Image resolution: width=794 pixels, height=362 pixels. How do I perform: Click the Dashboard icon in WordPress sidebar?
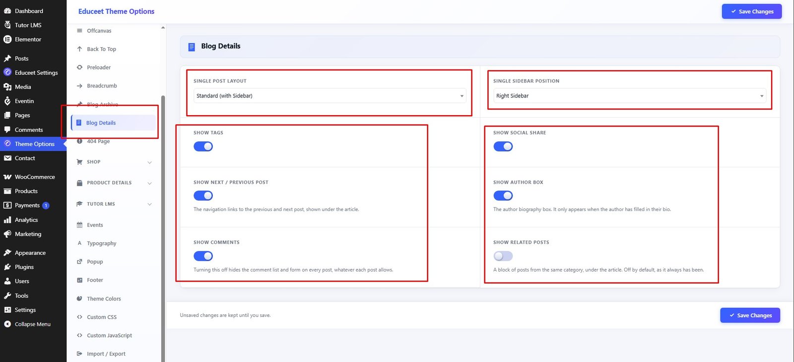[x=7, y=11]
